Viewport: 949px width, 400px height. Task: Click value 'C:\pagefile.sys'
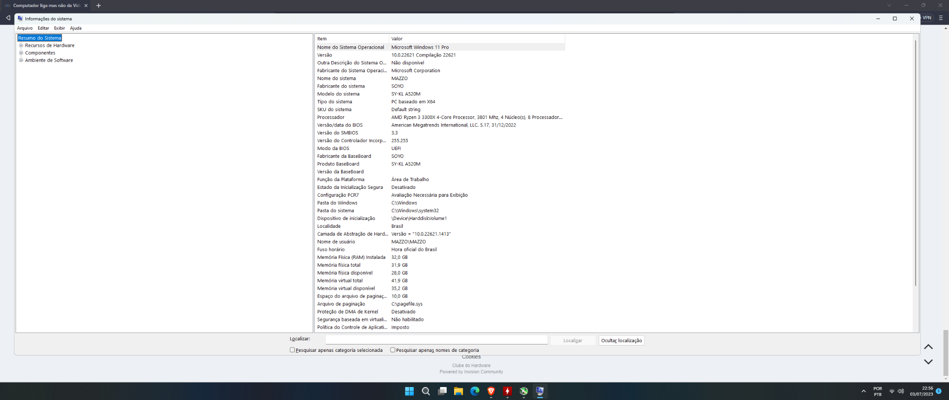(407, 304)
